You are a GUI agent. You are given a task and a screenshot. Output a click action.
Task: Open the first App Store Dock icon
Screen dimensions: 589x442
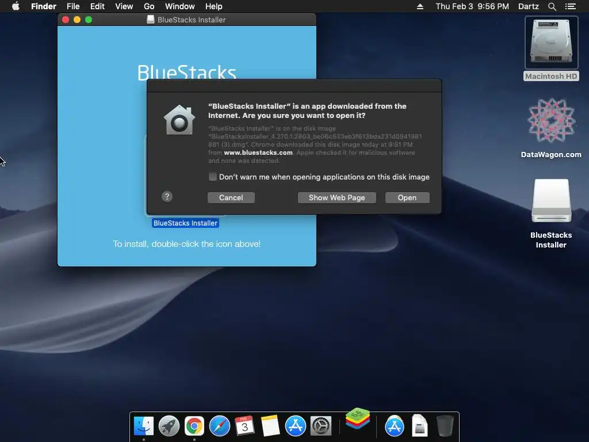coord(295,426)
